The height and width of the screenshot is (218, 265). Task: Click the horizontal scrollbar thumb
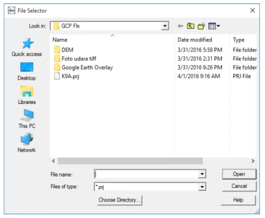click(x=130, y=161)
